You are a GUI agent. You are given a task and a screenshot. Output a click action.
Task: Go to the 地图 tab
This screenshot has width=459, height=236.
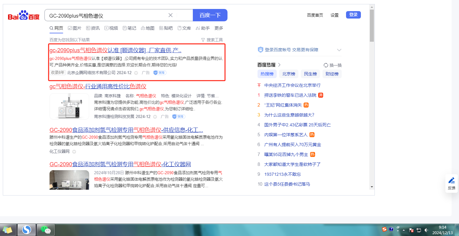click(x=148, y=28)
